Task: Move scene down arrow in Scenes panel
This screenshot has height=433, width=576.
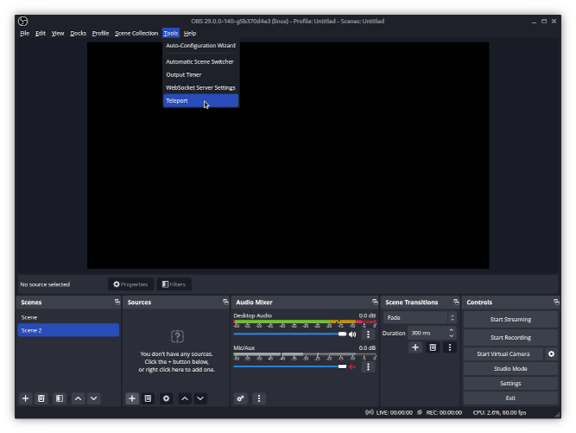Action: (x=93, y=398)
